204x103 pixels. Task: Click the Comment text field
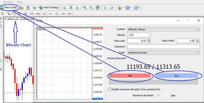tap(163, 47)
